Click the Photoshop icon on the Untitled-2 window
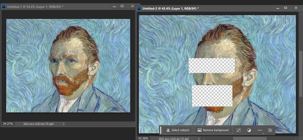 pyautogui.click(x=139, y=8)
